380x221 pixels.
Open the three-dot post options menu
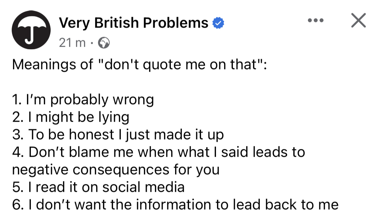pos(316,20)
